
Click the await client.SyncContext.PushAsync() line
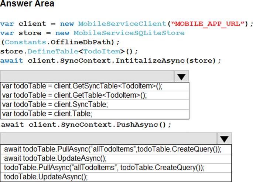tap(86, 125)
